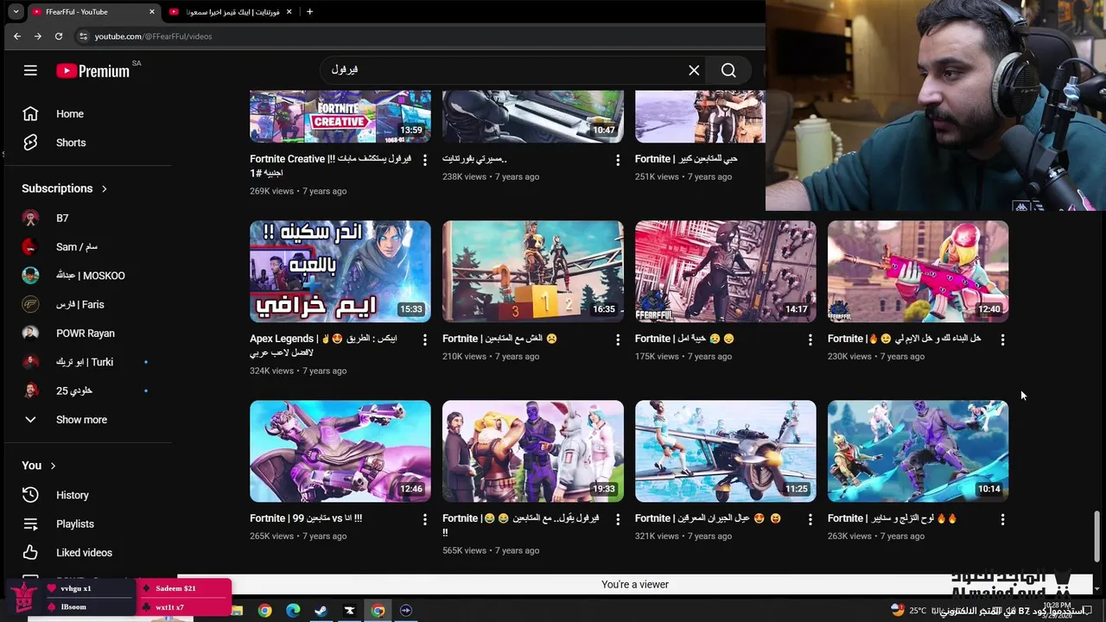Open the Fortnite Creative video title link
This screenshot has height=622, width=1106.
pyautogui.click(x=330, y=166)
